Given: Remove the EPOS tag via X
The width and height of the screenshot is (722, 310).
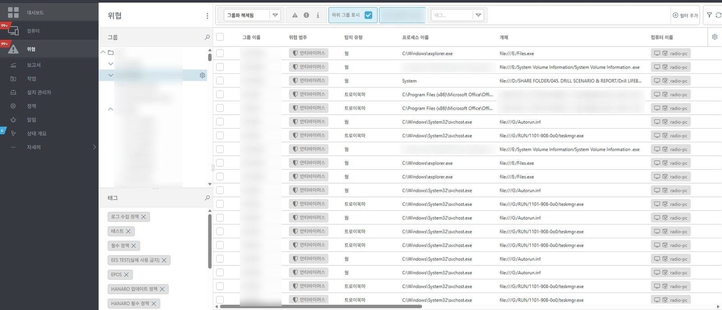Looking at the screenshot, I should pos(126,274).
